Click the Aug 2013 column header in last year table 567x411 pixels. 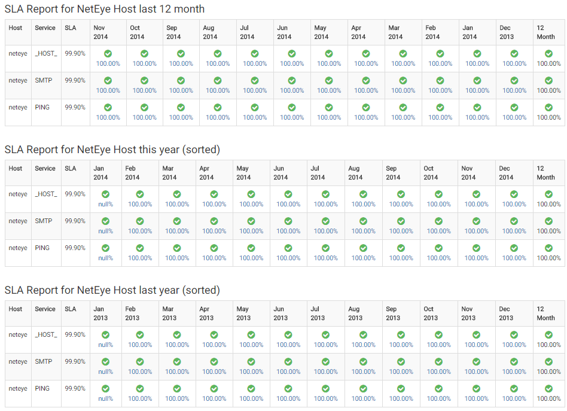click(364, 313)
